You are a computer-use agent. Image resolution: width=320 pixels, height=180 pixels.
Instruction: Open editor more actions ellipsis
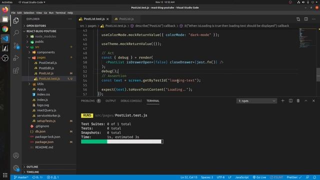tap(313, 19)
